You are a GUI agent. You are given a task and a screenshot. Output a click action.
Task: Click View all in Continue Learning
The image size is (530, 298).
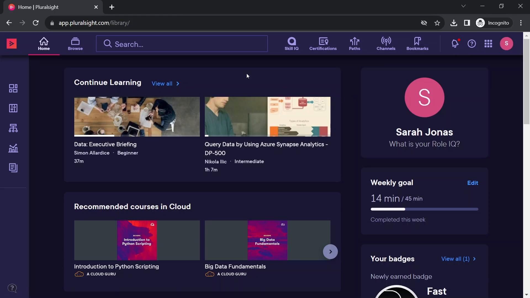pyautogui.click(x=166, y=84)
